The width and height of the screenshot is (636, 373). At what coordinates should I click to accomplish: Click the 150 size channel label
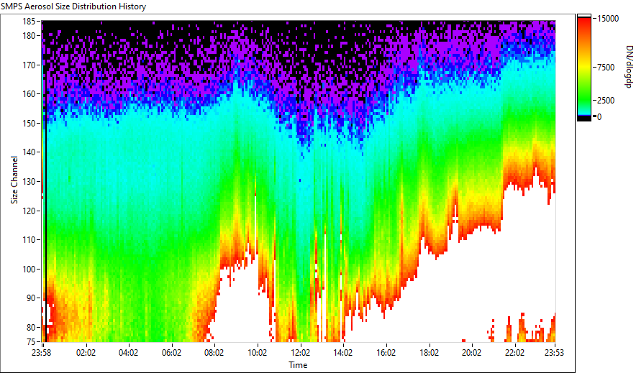click(x=30, y=123)
